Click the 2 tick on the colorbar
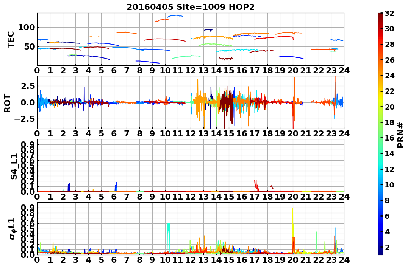This screenshot has height=268, width=408. [387, 247]
